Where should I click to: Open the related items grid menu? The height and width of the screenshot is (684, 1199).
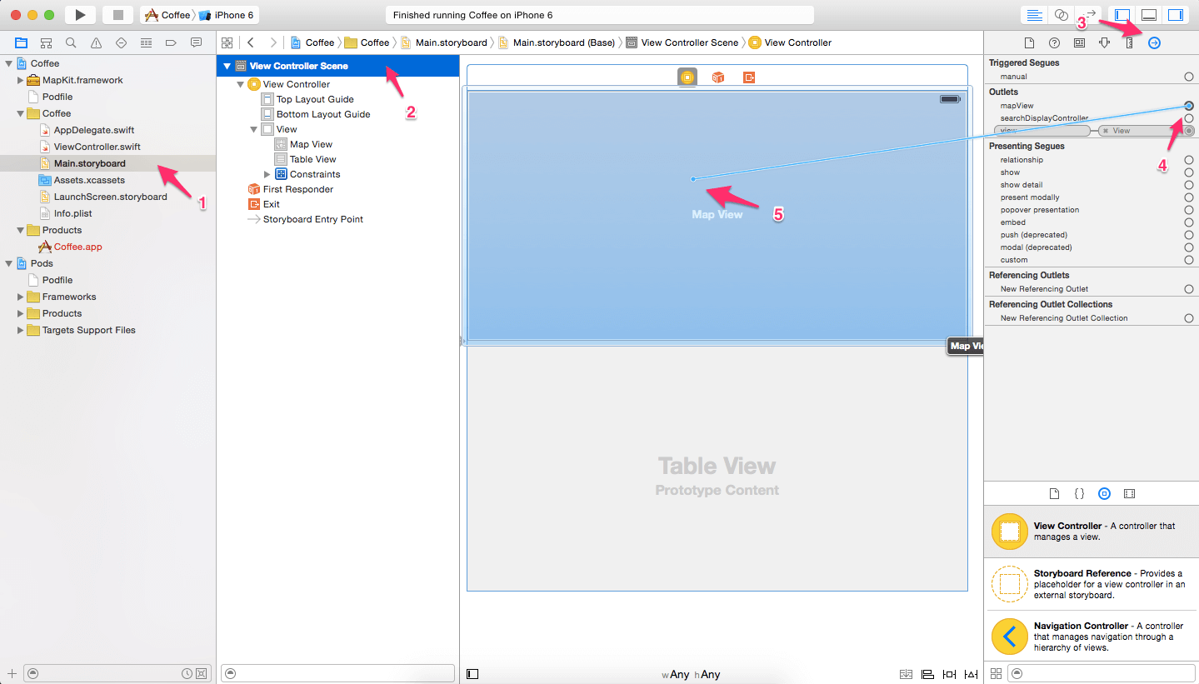pyautogui.click(x=227, y=42)
